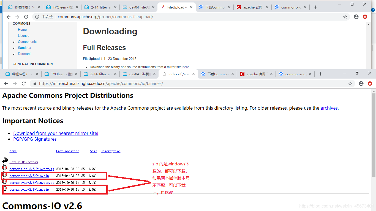The image size is (376, 211).
Task: Click file icon beside commons-io-2.5-bin.tar.gz
Action: coord(5,167)
